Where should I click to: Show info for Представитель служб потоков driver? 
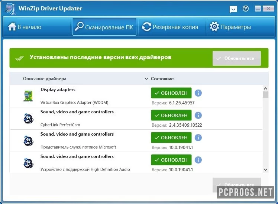point(198,137)
